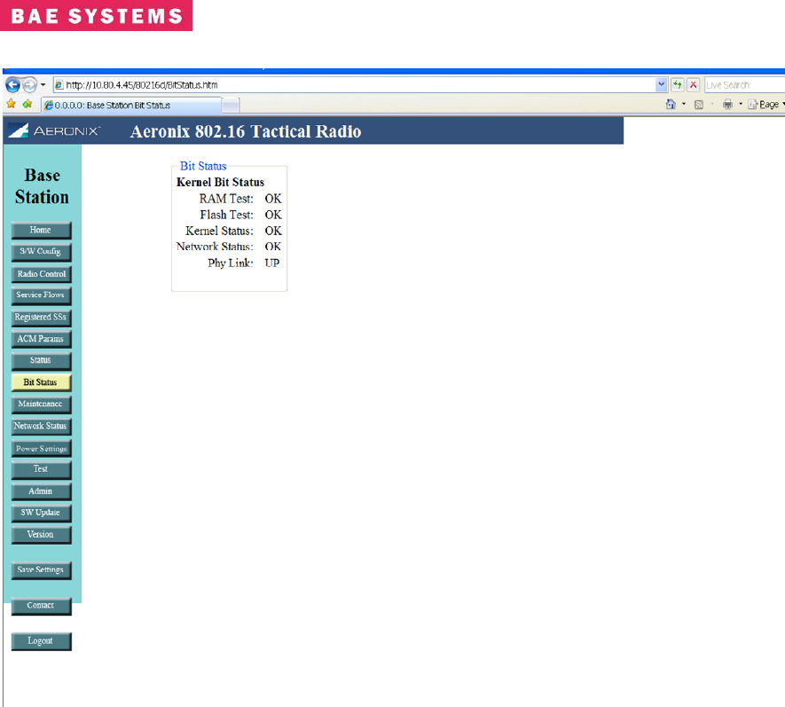
Task: Click the Aeronix logo in header
Action: point(54,130)
